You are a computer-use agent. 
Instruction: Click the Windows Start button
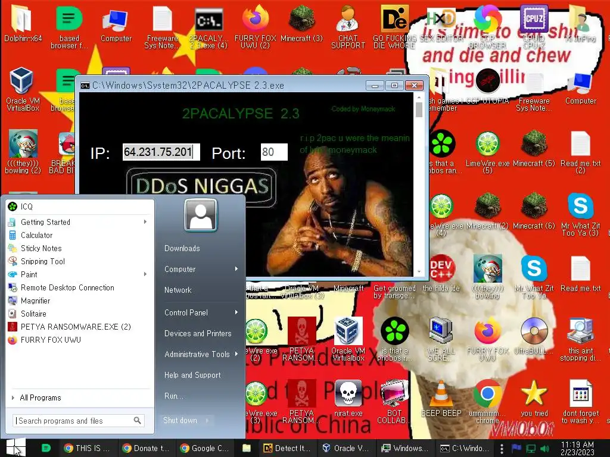pos(15,447)
